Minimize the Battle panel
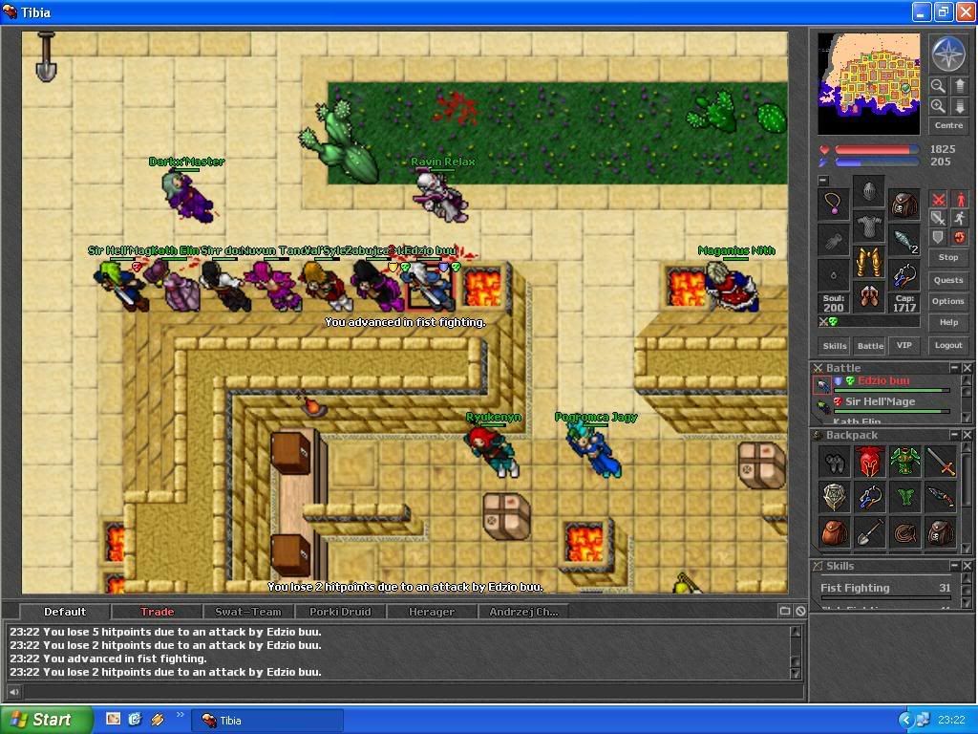The height and width of the screenshot is (734, 978). (954, 368)
